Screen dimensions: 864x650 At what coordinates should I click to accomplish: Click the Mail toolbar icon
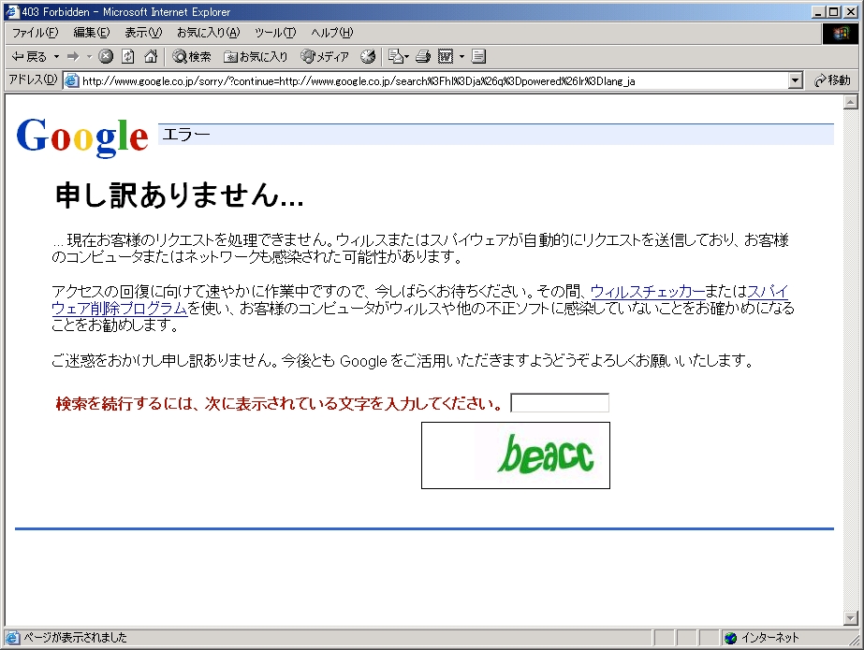tap(398, 56)
